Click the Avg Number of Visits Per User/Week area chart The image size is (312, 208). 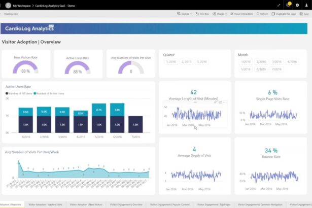tap(84, 170)
